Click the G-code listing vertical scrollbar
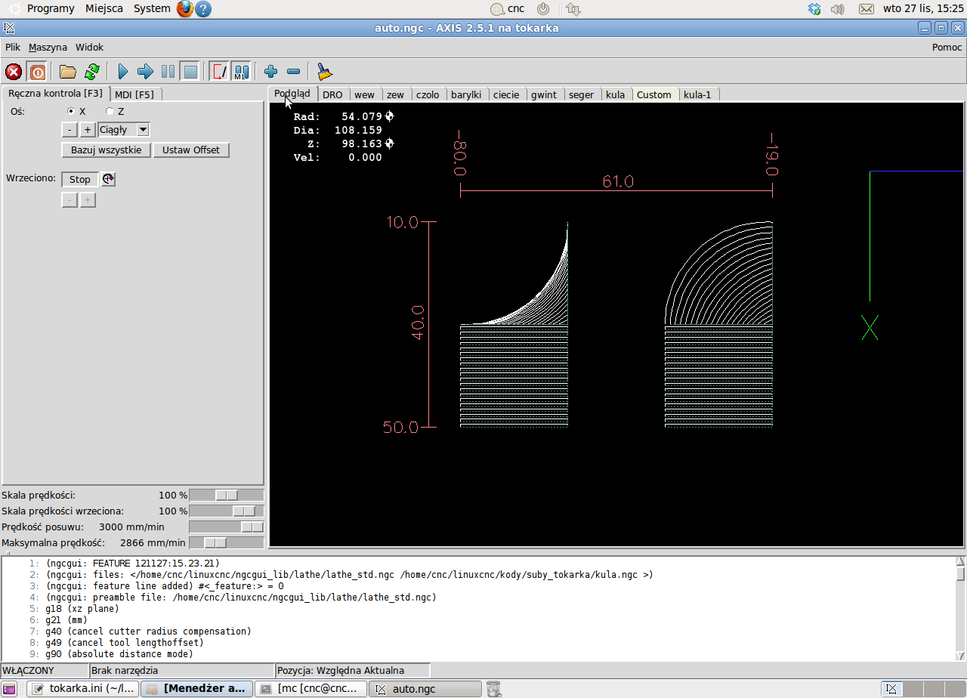This screenshot has width=967, height=698. pyautogui.click(x=960, y=609)
